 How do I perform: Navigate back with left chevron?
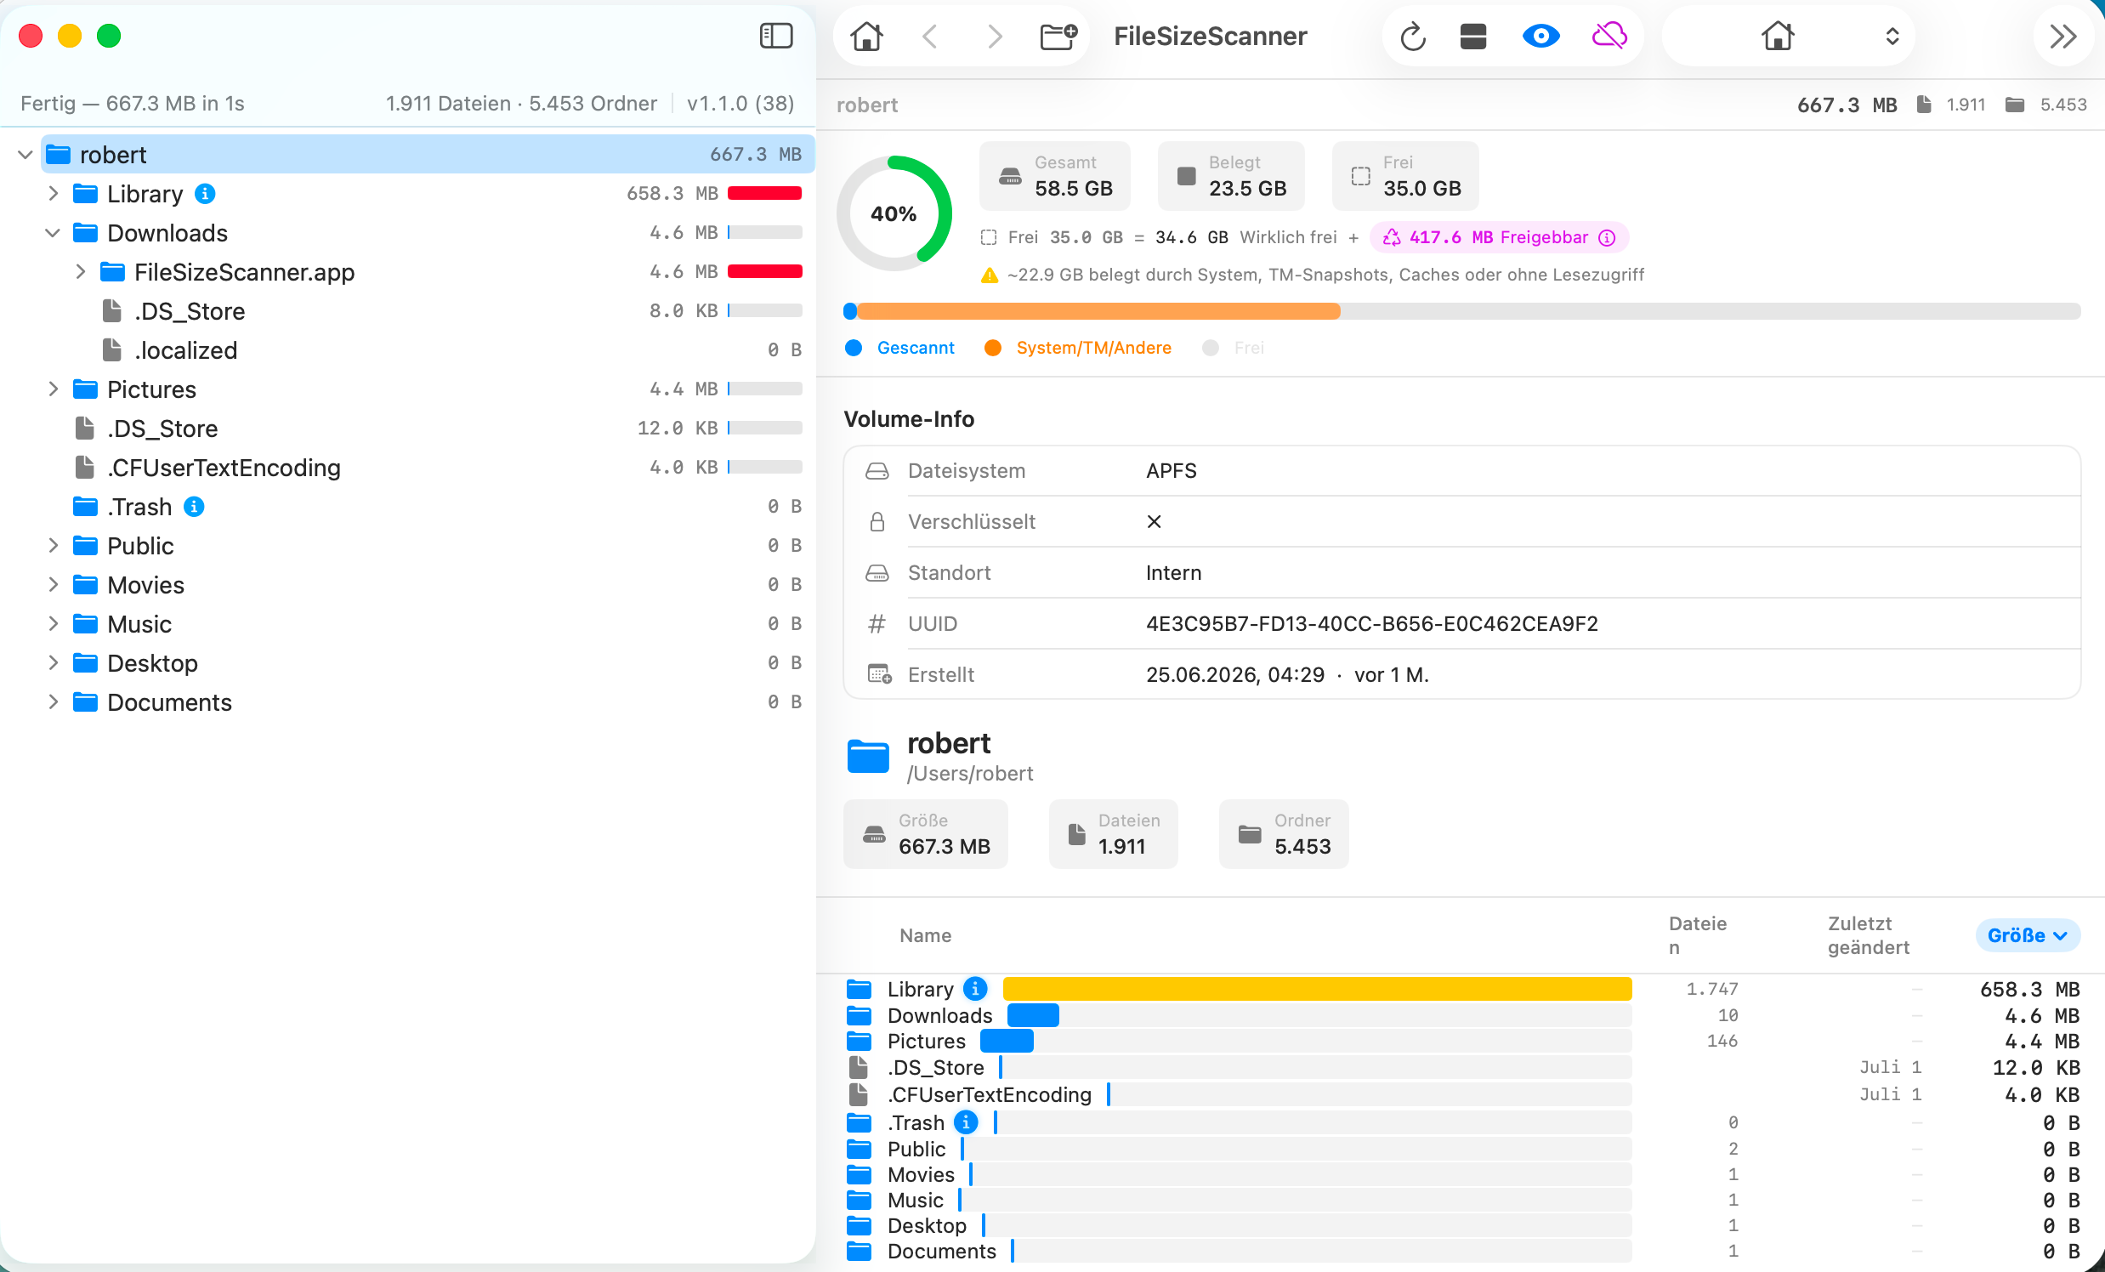931,36
